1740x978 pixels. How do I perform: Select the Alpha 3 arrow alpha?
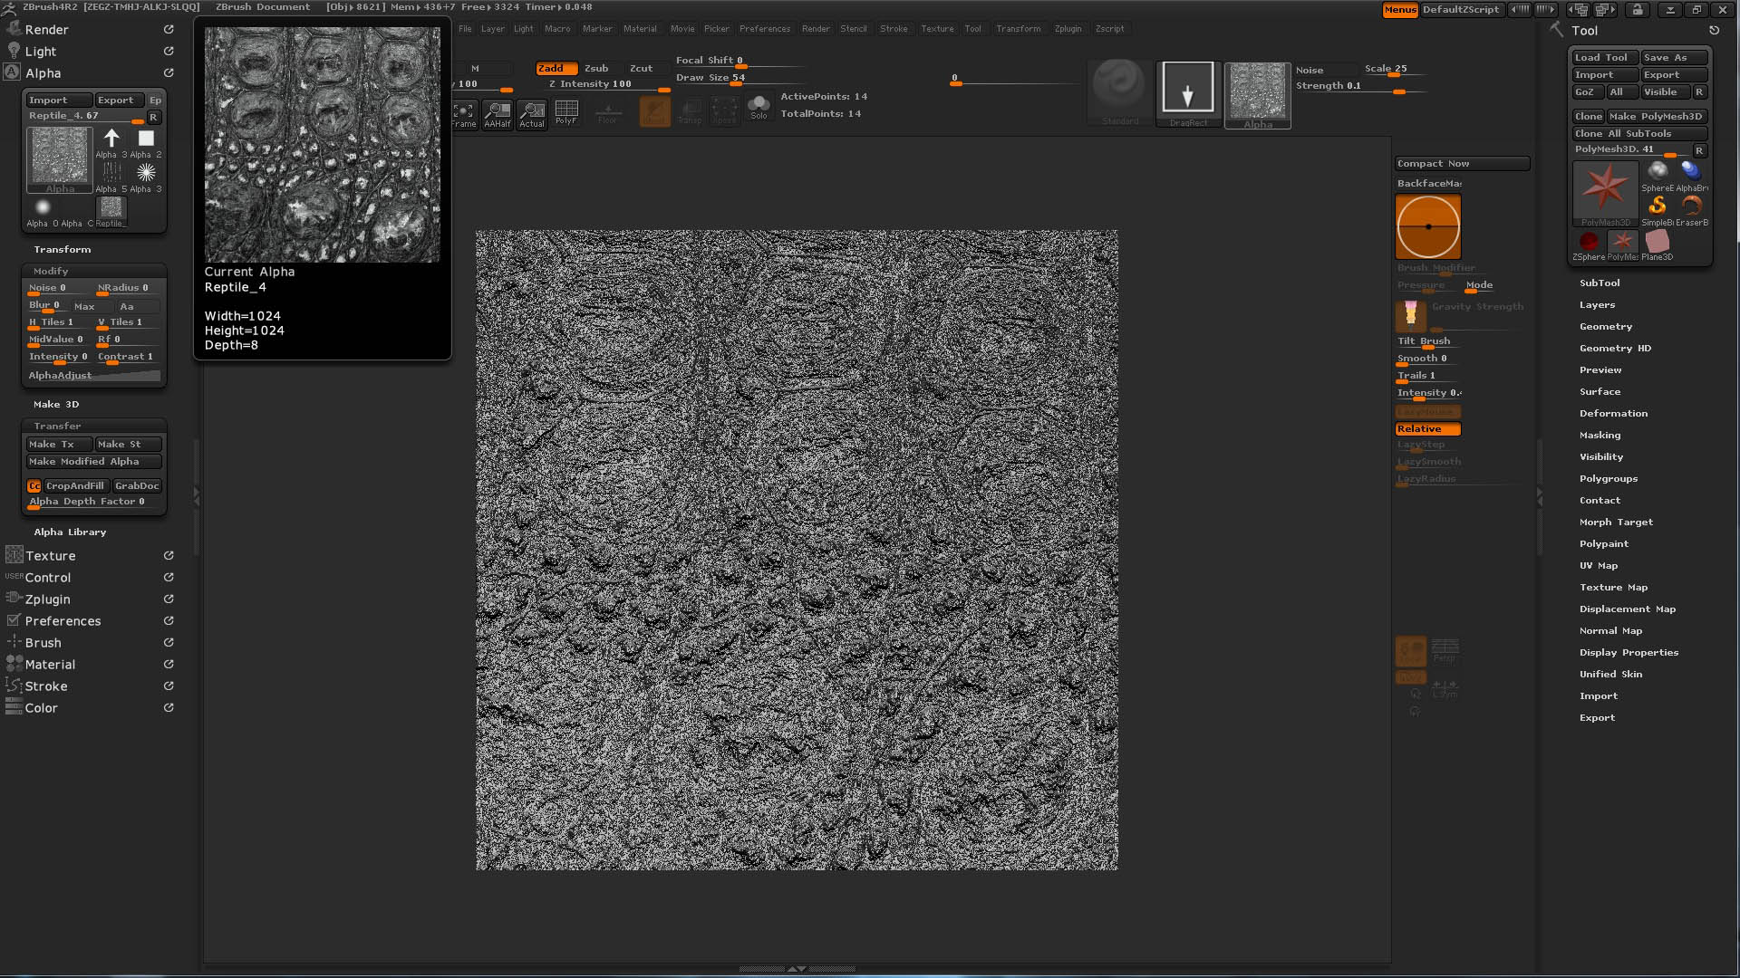pos(111,142)
